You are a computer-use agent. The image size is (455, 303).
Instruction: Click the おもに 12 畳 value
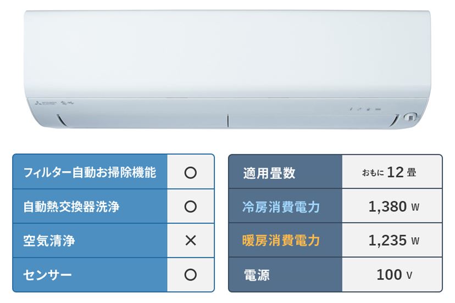389,172
